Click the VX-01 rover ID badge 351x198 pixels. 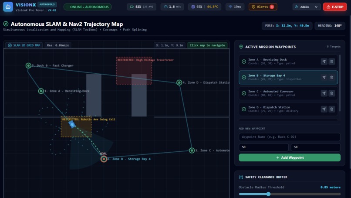(x=52, y=10)
